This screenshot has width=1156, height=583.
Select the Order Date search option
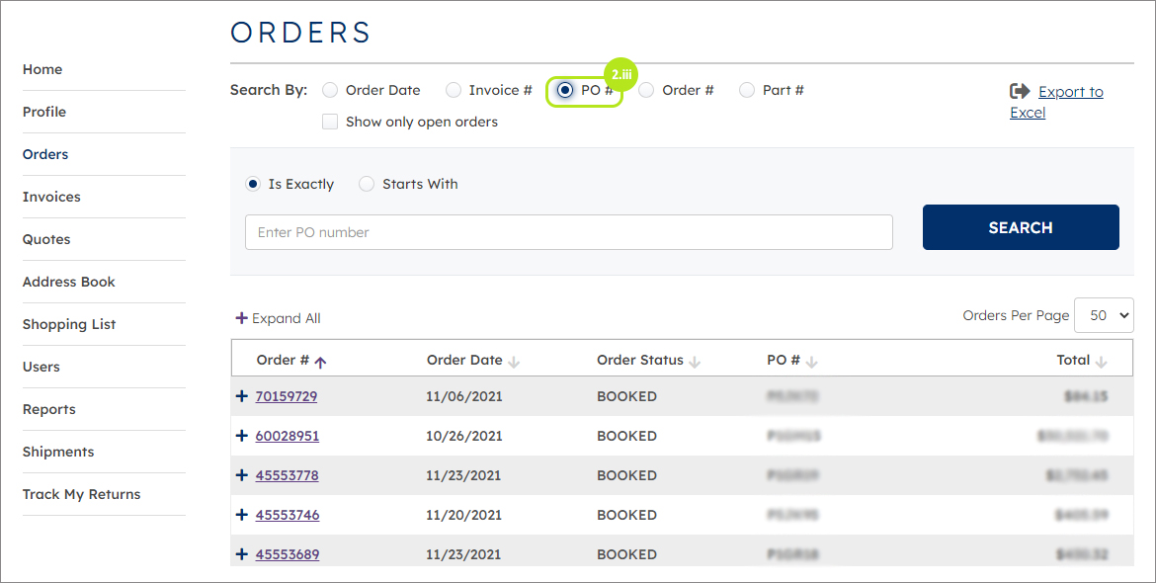(x=330, y=90)
